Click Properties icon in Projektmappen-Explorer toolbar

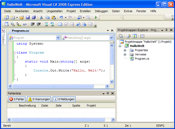pos(121,36)
